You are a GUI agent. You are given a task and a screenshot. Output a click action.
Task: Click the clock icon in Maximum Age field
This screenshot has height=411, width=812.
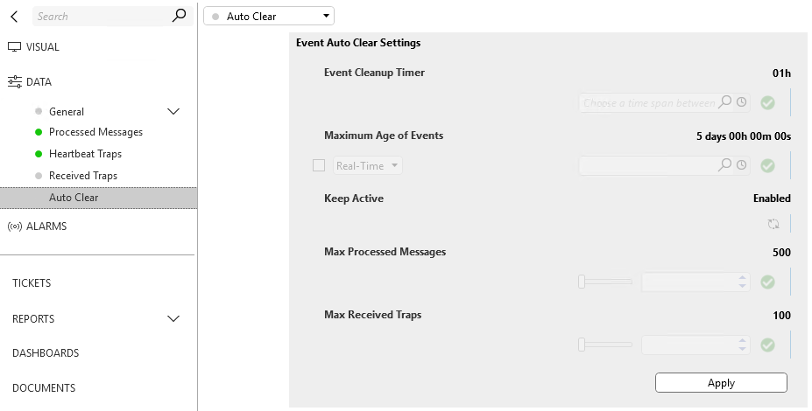742,165
